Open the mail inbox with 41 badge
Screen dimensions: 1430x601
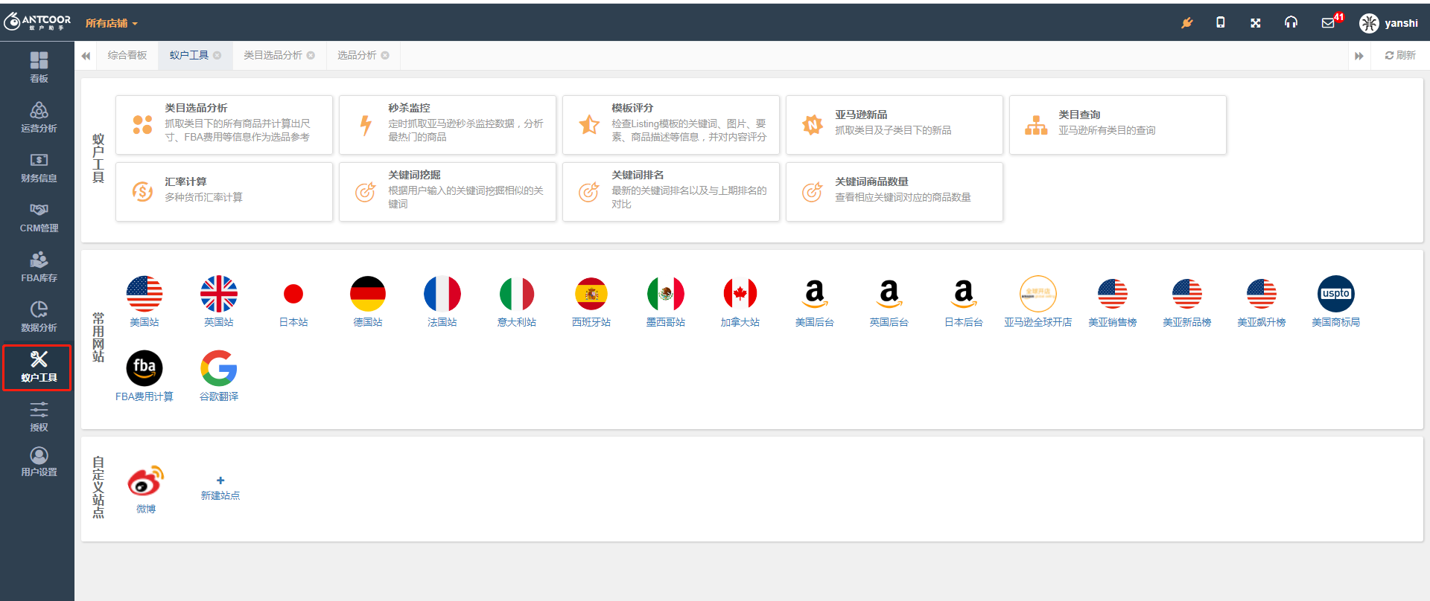tap(1330, 22)
